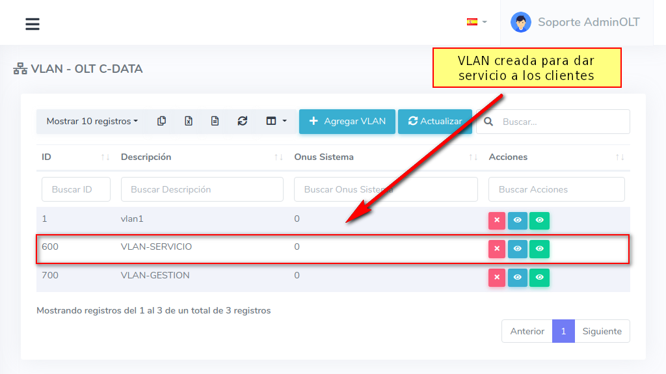This screenshot has width=666, height=374.
Task: Click the 'Agregar VLAN' button
Action: pyautogui.click(x=347, y=121)
